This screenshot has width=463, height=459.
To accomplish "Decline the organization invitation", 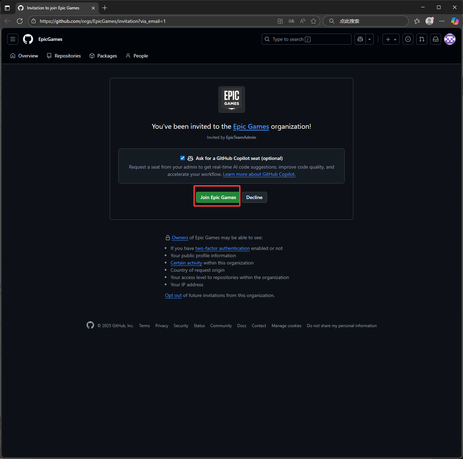I will coord(254,197).
